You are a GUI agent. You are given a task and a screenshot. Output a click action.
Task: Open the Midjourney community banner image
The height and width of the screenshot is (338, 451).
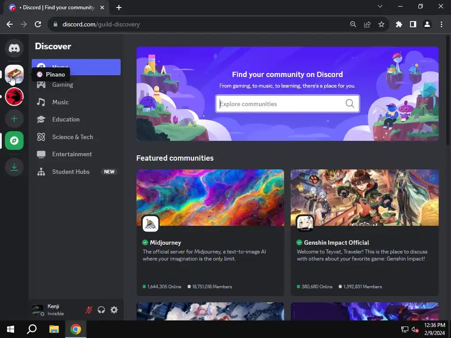pyautogui.click(x=210, y=198)
